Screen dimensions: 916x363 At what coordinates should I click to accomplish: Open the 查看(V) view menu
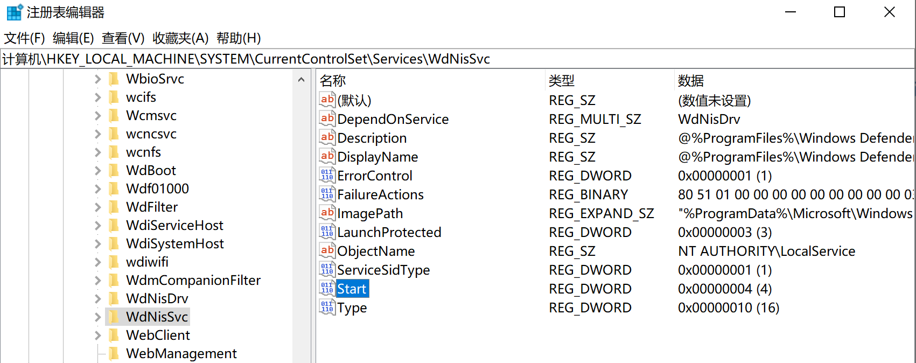(123, 38)
